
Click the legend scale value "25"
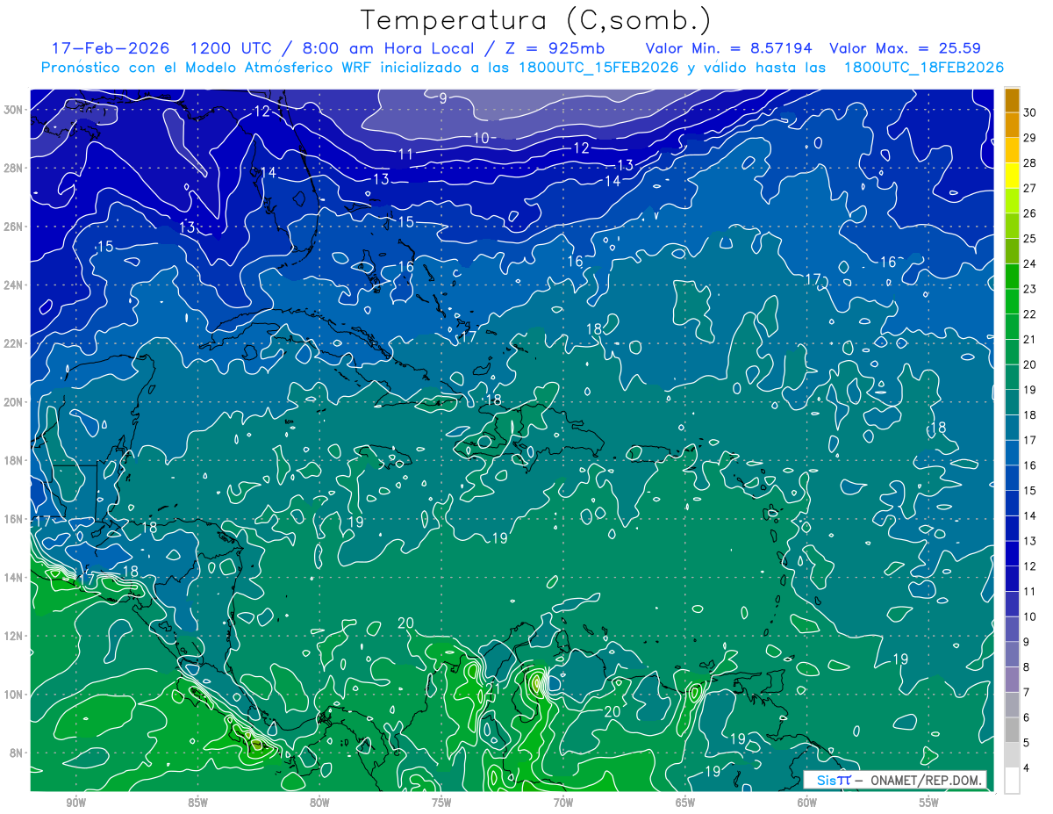[x=1029, y=238]
